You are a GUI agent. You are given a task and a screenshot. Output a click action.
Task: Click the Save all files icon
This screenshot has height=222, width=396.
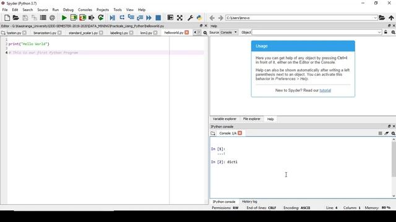34,18
